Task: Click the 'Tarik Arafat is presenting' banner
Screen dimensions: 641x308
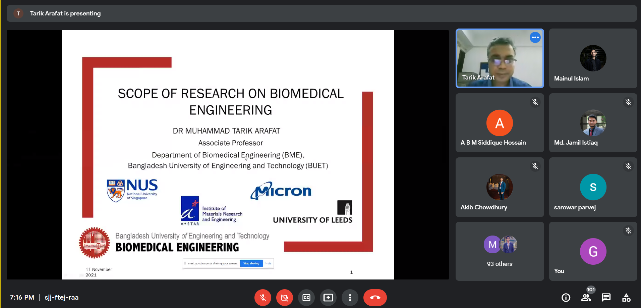Action: pyautogui.click(x=65, y=13)
